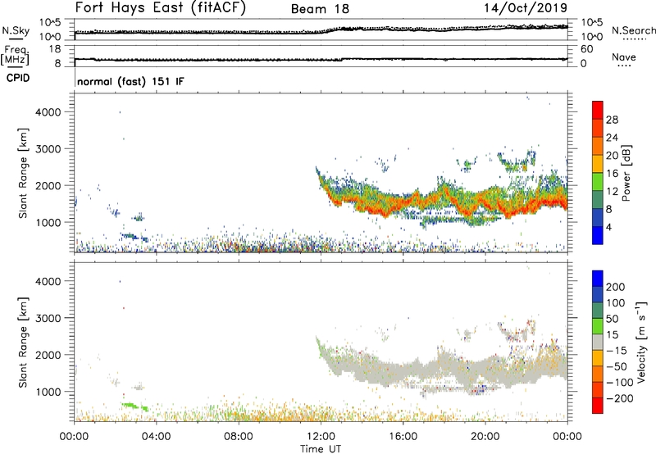Click the light green Power segment between 12 and 16
The width and height of the screenshot is (656, 454).
(598, 181)
